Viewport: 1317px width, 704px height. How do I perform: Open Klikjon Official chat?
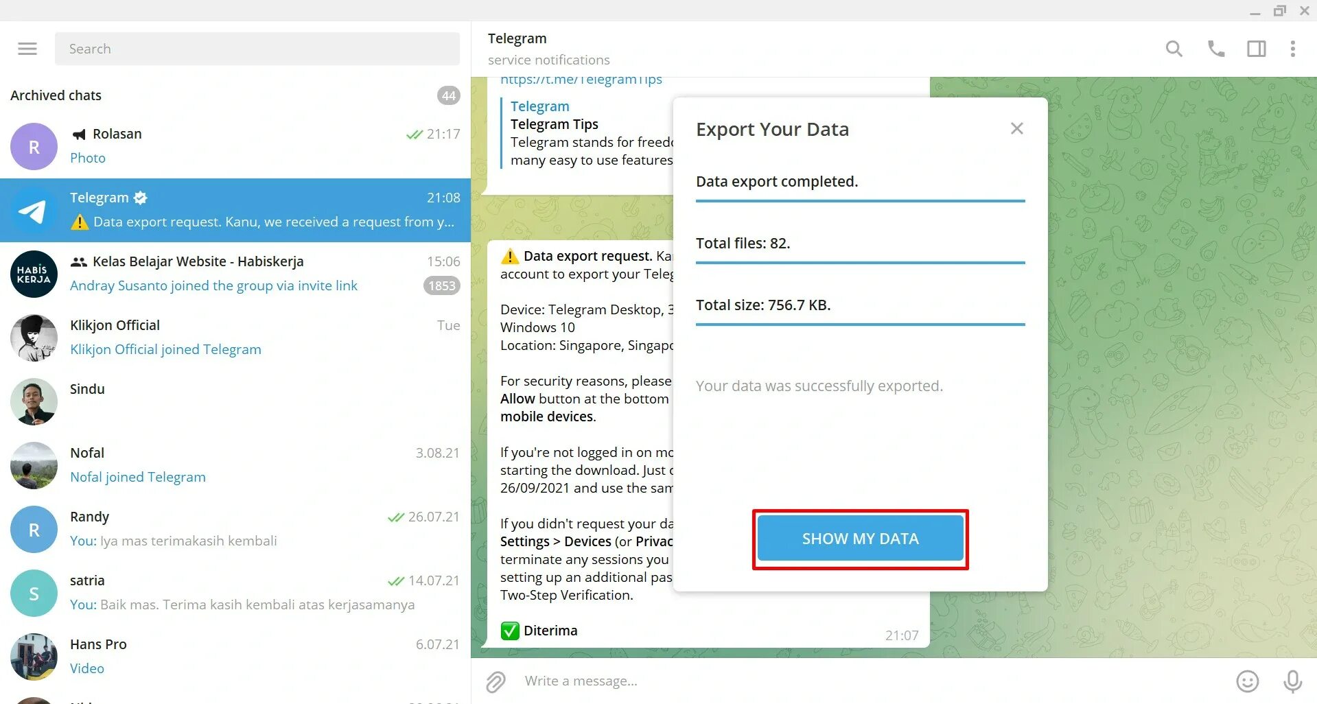[235, 338]
